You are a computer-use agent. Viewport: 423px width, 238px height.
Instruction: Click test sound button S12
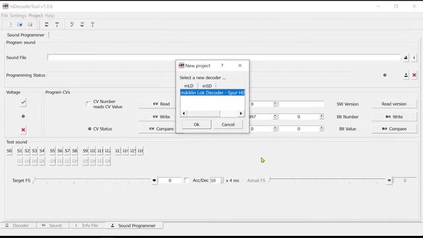coord(108,151)
